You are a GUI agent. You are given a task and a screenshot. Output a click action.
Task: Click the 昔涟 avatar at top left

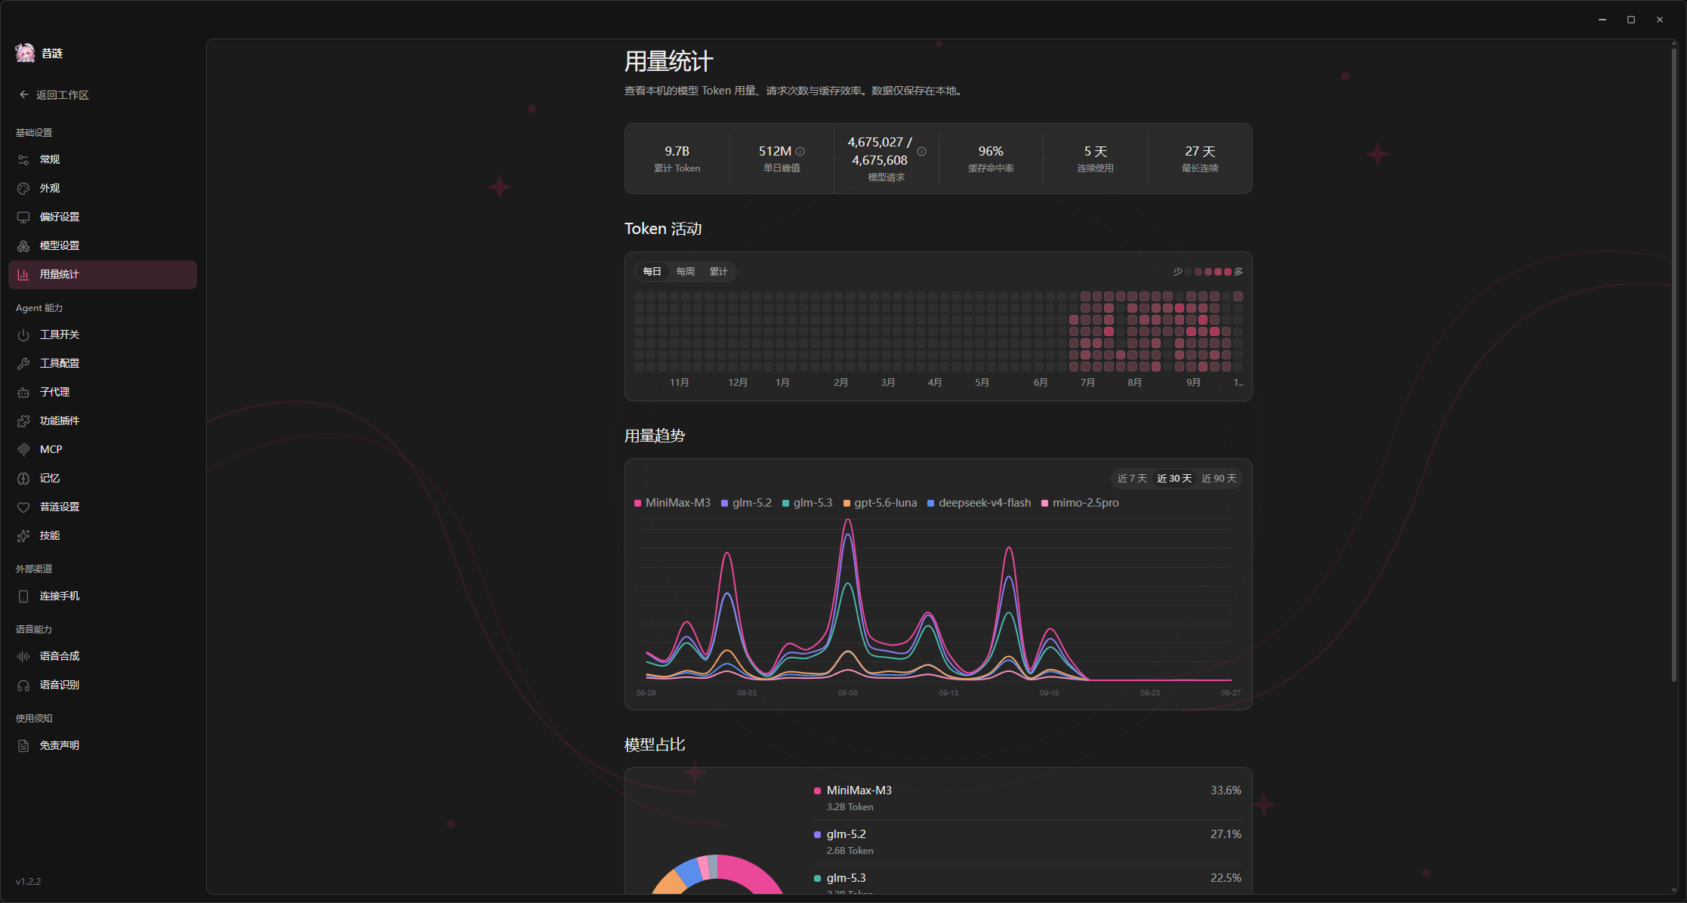pos(25,53)
